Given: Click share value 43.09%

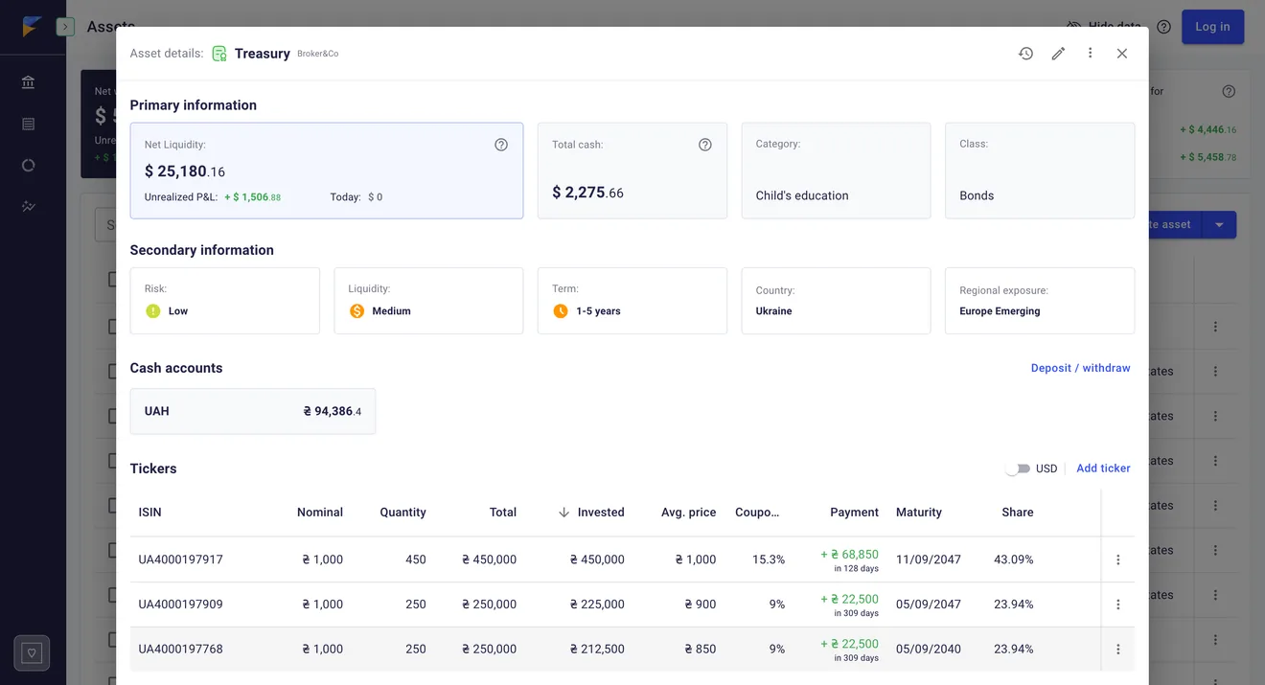Looking at the screenshot, I should click(1014, 559).
